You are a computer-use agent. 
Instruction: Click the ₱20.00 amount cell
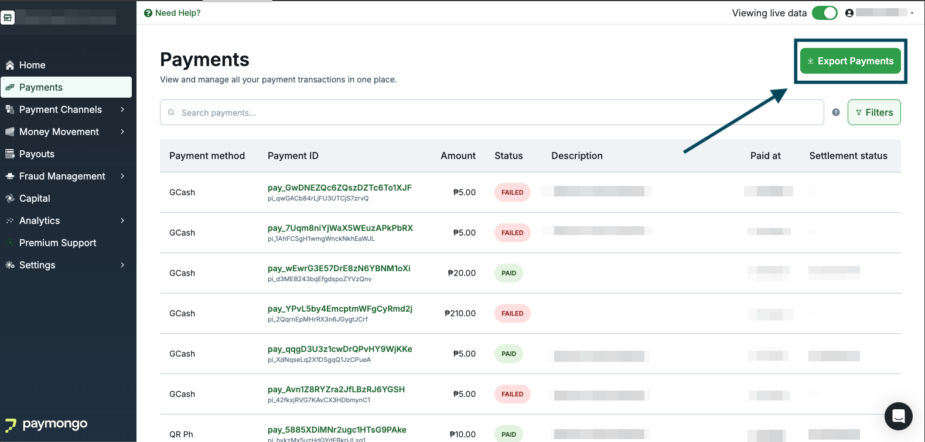[x=462, y=273]
